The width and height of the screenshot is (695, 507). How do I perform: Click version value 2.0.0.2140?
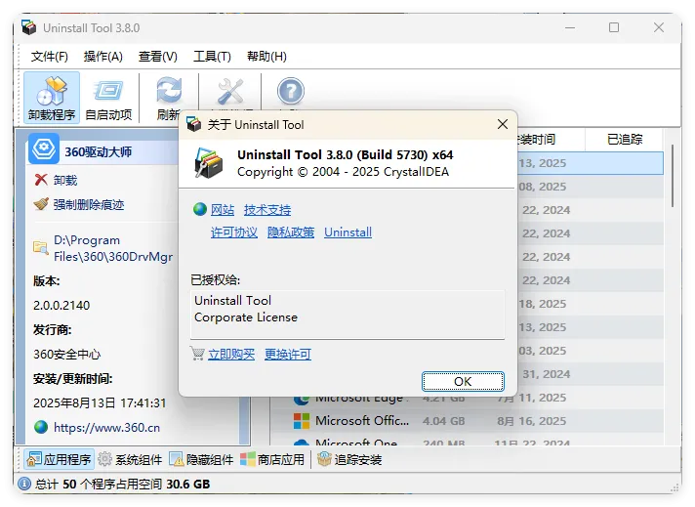61,305
